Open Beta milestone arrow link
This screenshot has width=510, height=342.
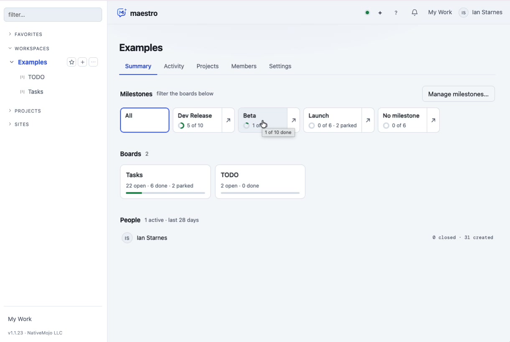pyautogui.click(x=293, y=120)
